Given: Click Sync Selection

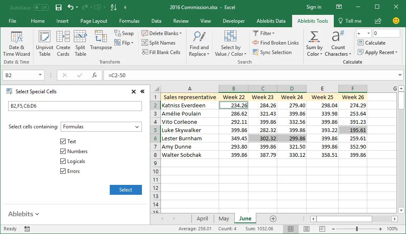Looking at the screenshot, I should [272, 52].
